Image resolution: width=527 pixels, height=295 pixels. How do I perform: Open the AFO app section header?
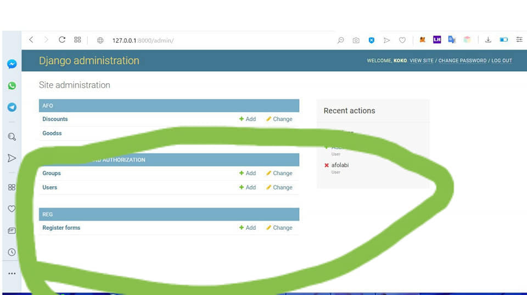[48, 106]
